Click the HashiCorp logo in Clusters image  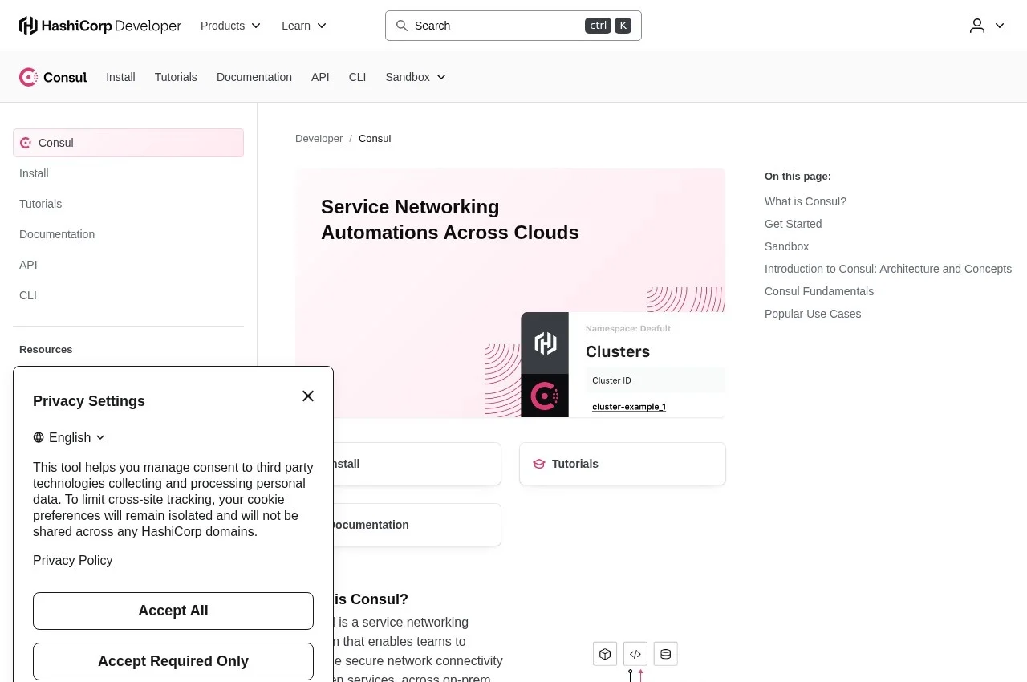click(x=545, y=343)
